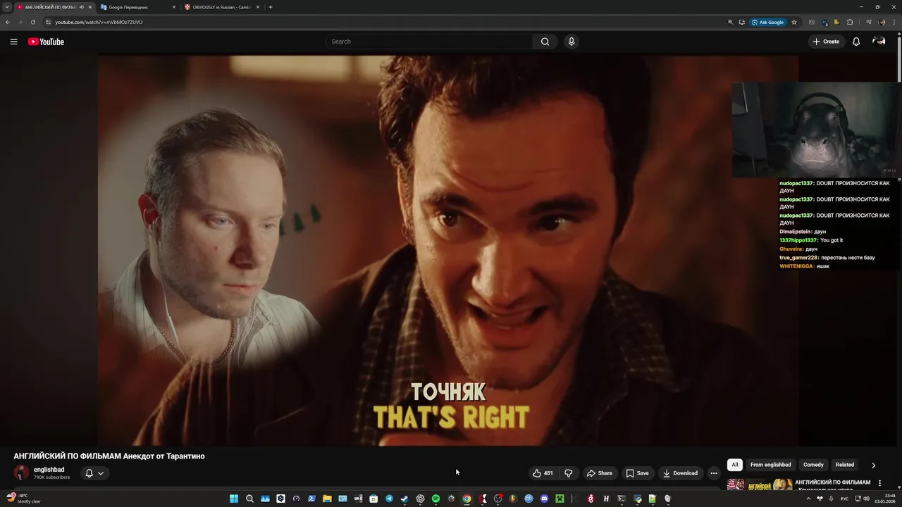The image size is (902, 507).
Task: Open Chrome zoom magnifier icon in address bar
Action: pyautogui.click(x=731, y=22)
